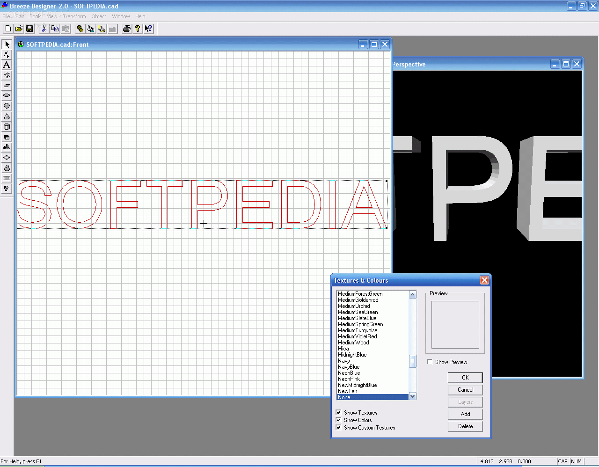Cut selection with the scissors icon

click(x=44, y=29)
